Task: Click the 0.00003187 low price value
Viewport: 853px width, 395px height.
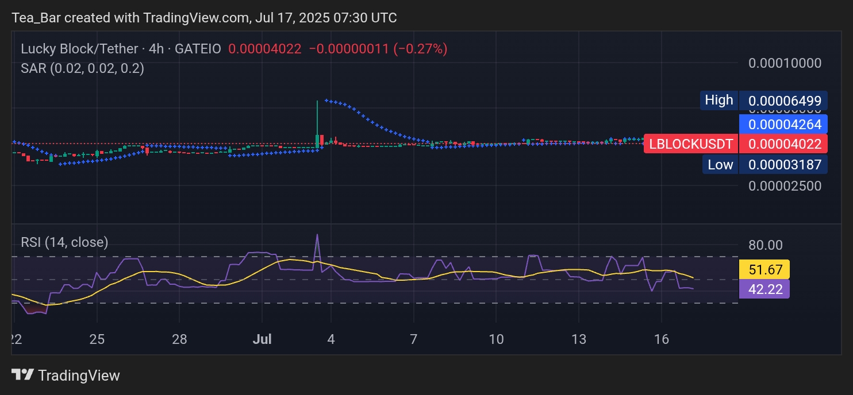Action: 783,165
